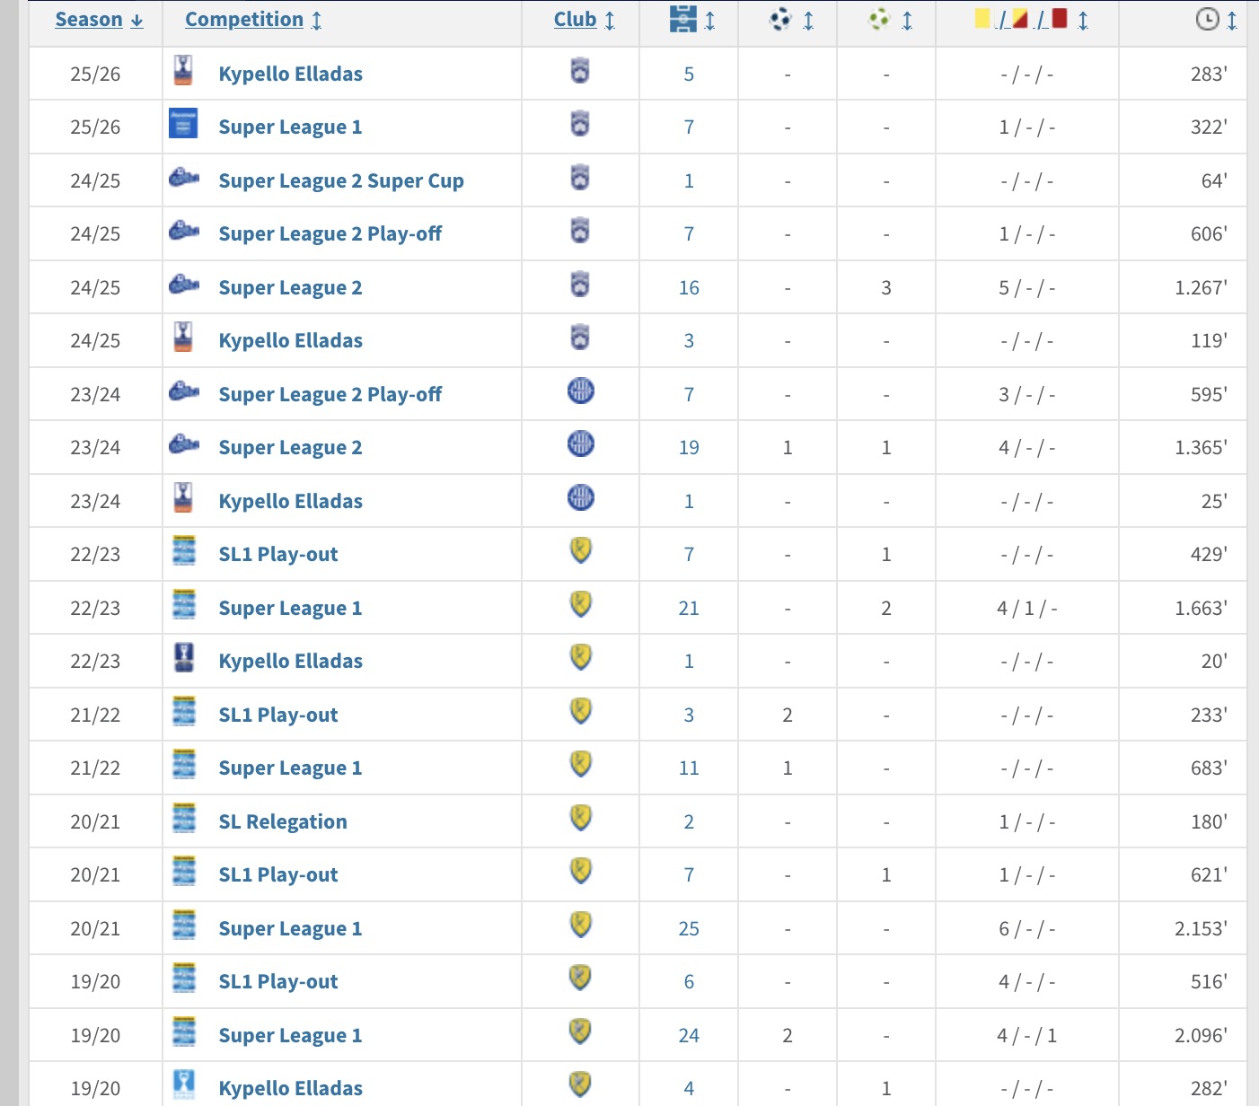Viewport: 1259px width, 1106px height.
Task: Click the club crest in 25/26 Kypello Elladas row
Action: [x=580, y=71]
